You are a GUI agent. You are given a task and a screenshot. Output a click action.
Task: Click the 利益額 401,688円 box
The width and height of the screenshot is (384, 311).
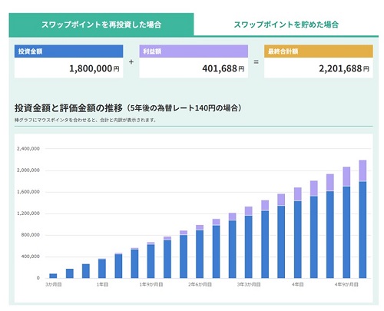pyautogui.click(x=194, y=61)
